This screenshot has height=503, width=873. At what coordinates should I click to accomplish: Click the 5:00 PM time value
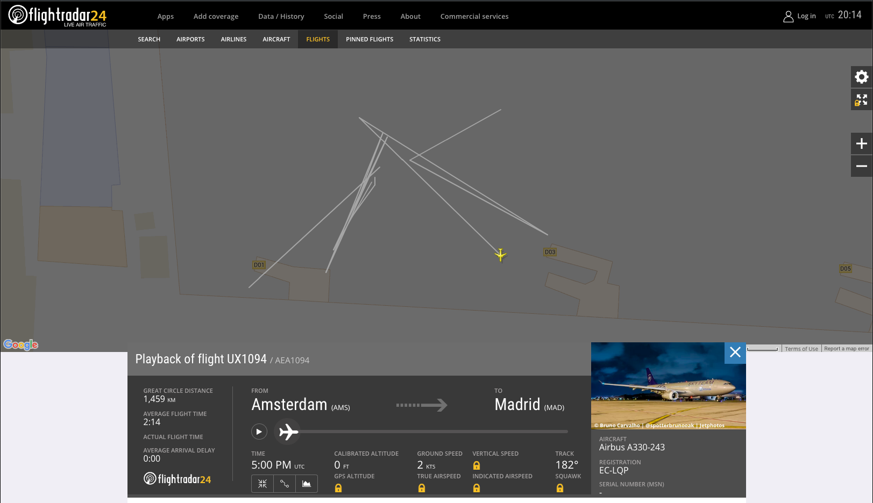click(278, 465)
